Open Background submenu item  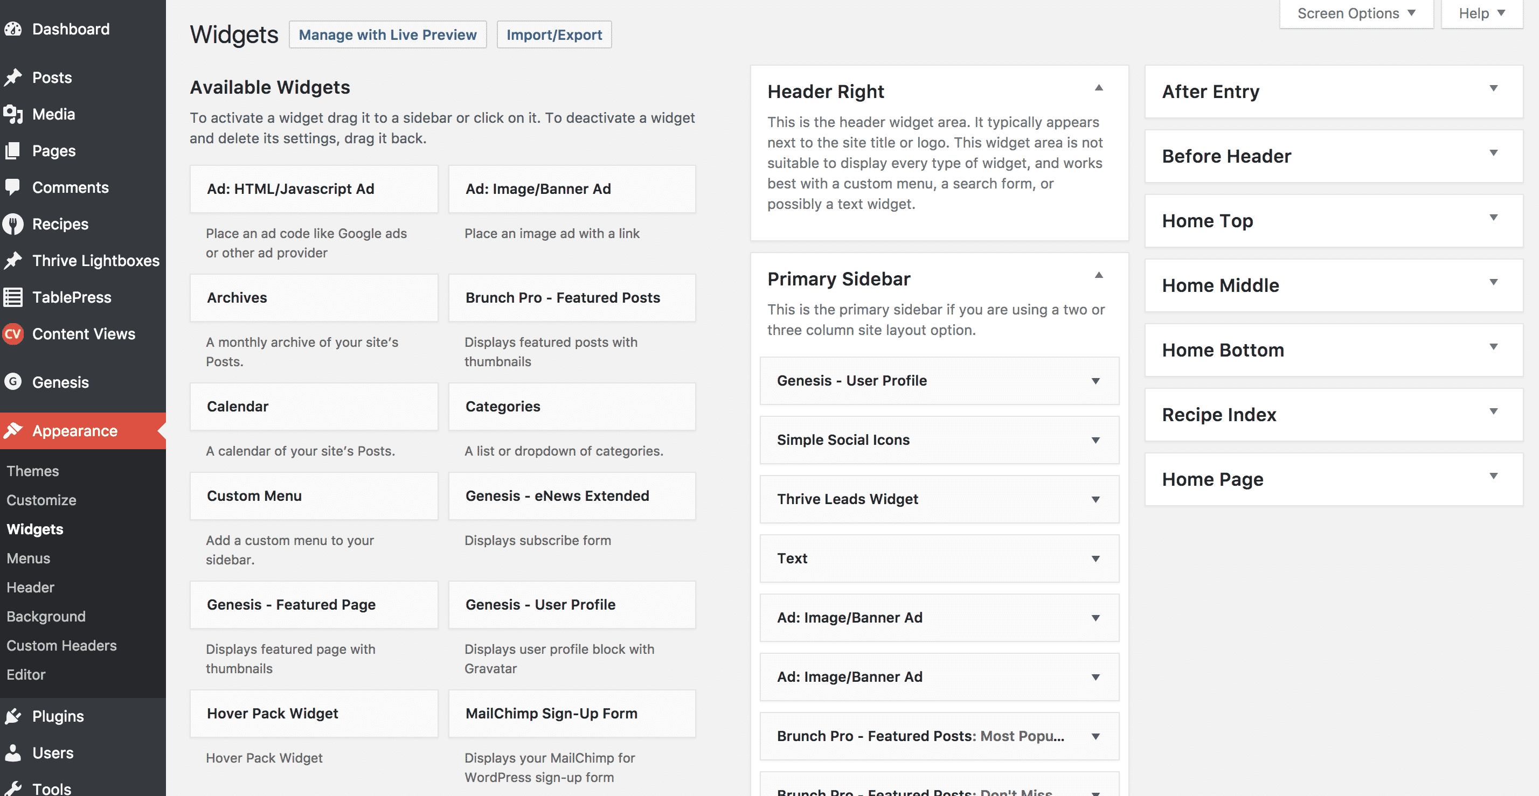point(46,616)
